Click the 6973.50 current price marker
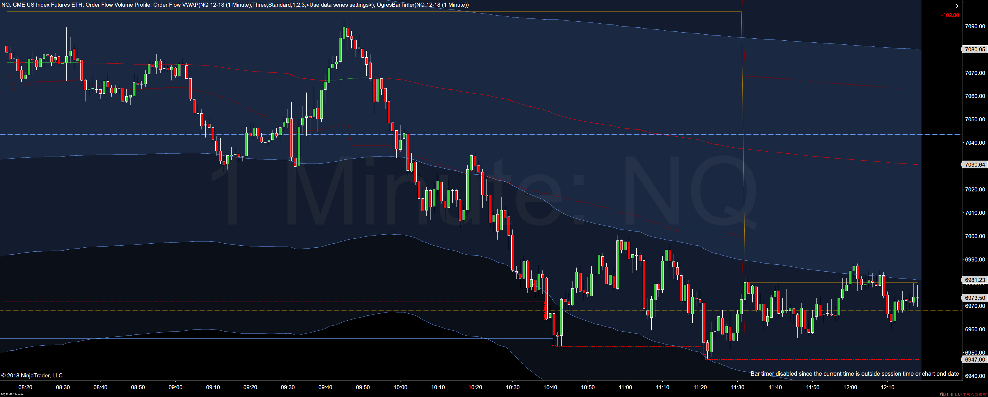 [975, 298]
